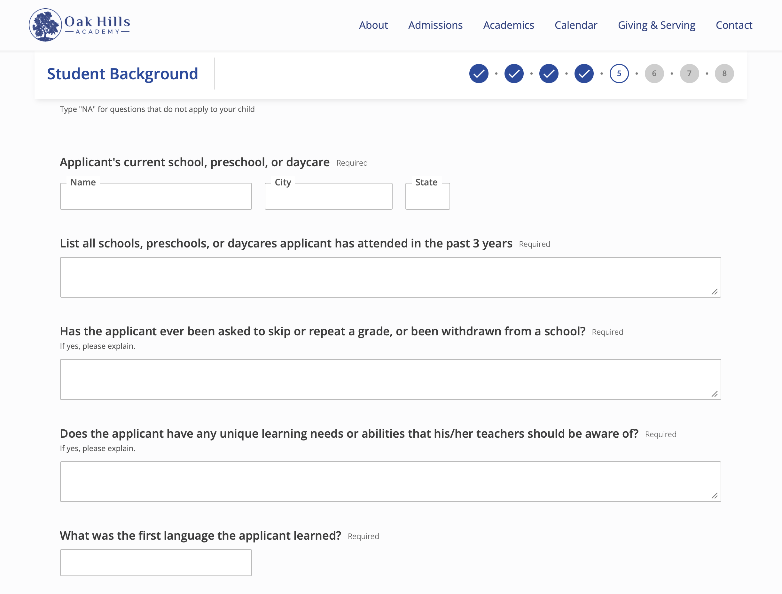Click the skip or repeat grade textarea
Image resolution: width=782 pixels, height=594 pixels.
pos(390,379)
